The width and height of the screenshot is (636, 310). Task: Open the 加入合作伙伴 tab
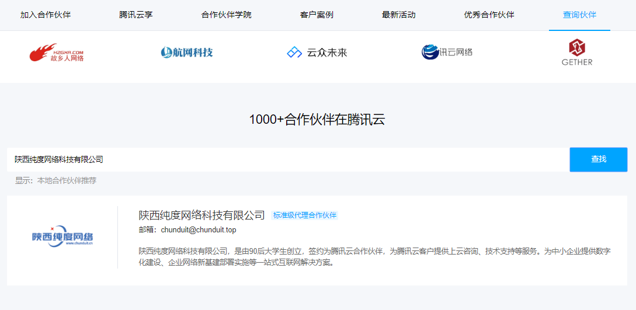(x=46, y=15)
